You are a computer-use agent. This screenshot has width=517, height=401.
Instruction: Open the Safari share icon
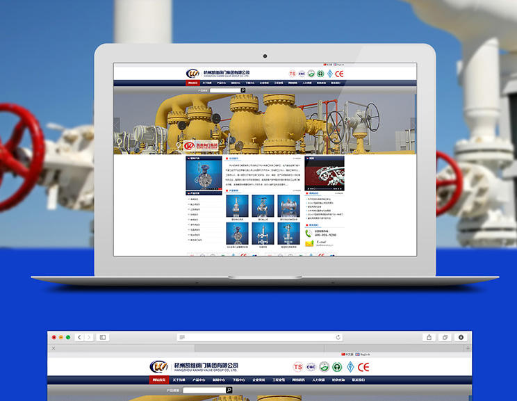tap(429, 337)
